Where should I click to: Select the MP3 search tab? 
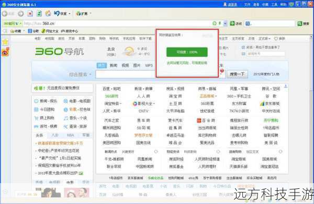point(149,65)
